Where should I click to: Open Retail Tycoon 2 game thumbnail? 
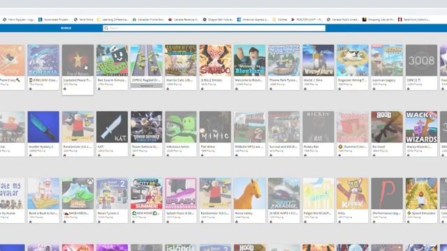[x=112, y=194]
